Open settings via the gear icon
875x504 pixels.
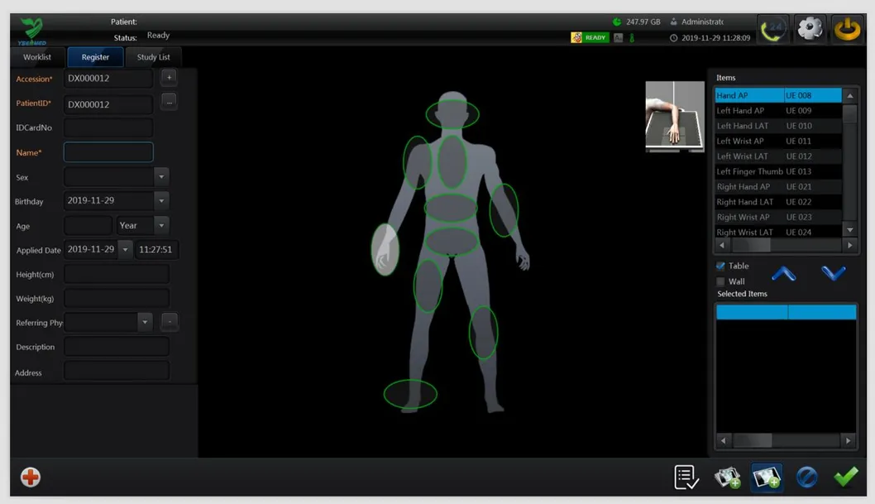click(809, 27)
